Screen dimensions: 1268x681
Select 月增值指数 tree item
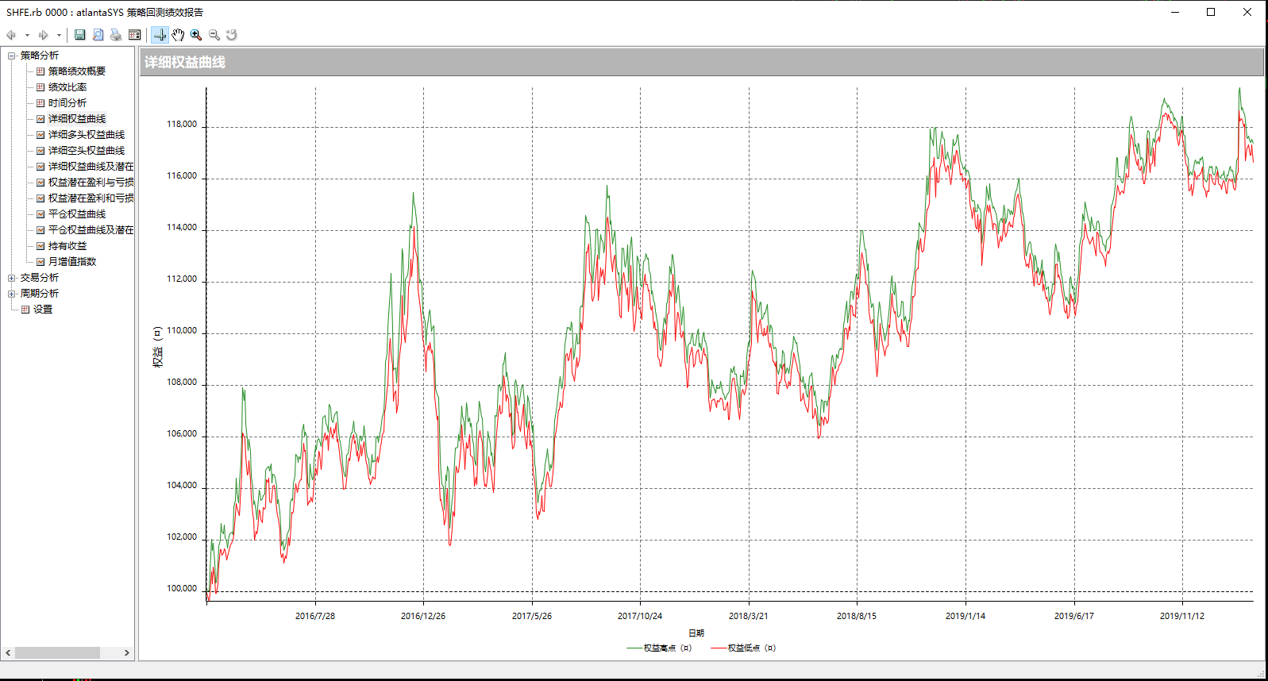tap(72, 262)
